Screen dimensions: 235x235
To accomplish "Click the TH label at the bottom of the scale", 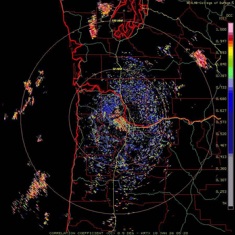I will pos(224,203).
